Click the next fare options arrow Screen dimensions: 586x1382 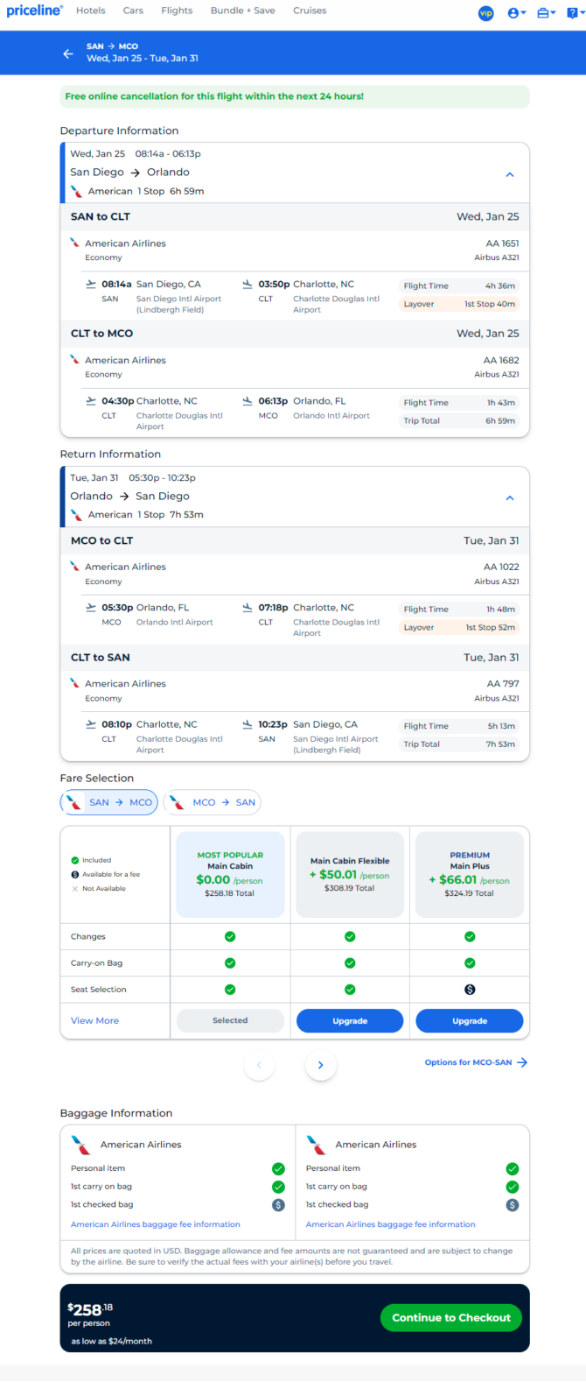point(321,1065)
